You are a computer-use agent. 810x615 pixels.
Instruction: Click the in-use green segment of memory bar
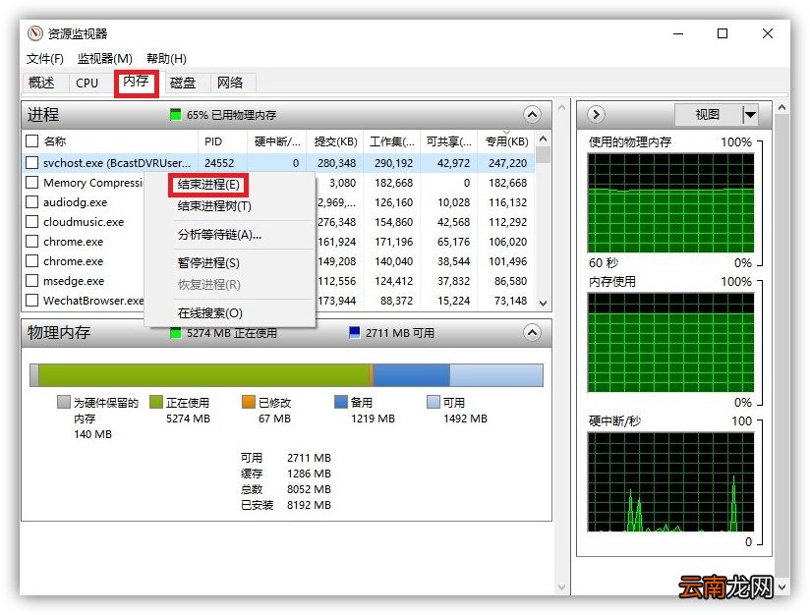tap(204, 375)
